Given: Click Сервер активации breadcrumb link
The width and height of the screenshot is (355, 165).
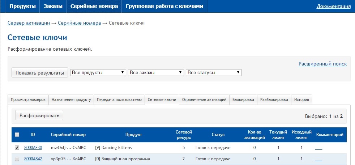Looking at the screenshot, I should tap(29, 23).
